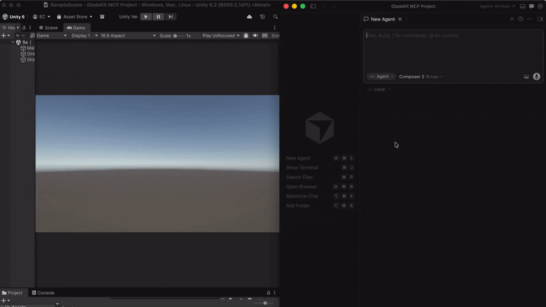Open the agent panel ellipsis menu
This screenshot has height=307, width=546.
(x=529, y=19)
